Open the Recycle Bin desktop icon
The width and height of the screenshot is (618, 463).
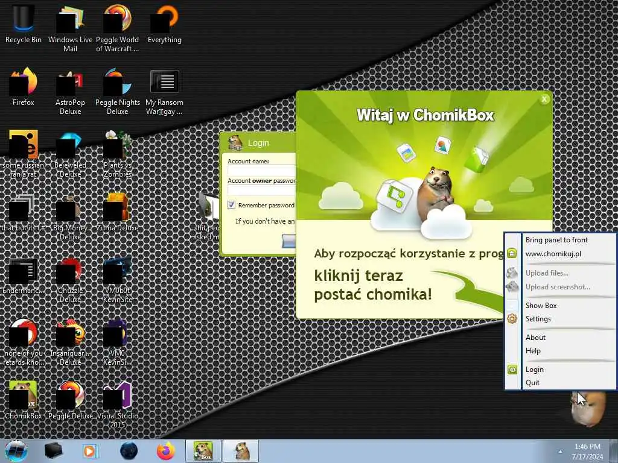click(x=24, y=24)
